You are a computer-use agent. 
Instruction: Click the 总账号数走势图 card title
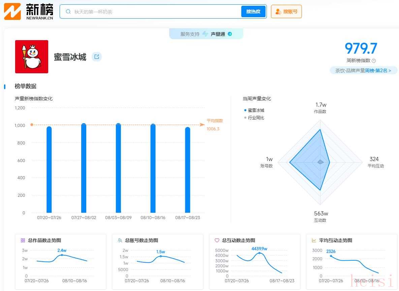[x=142, y=240]
